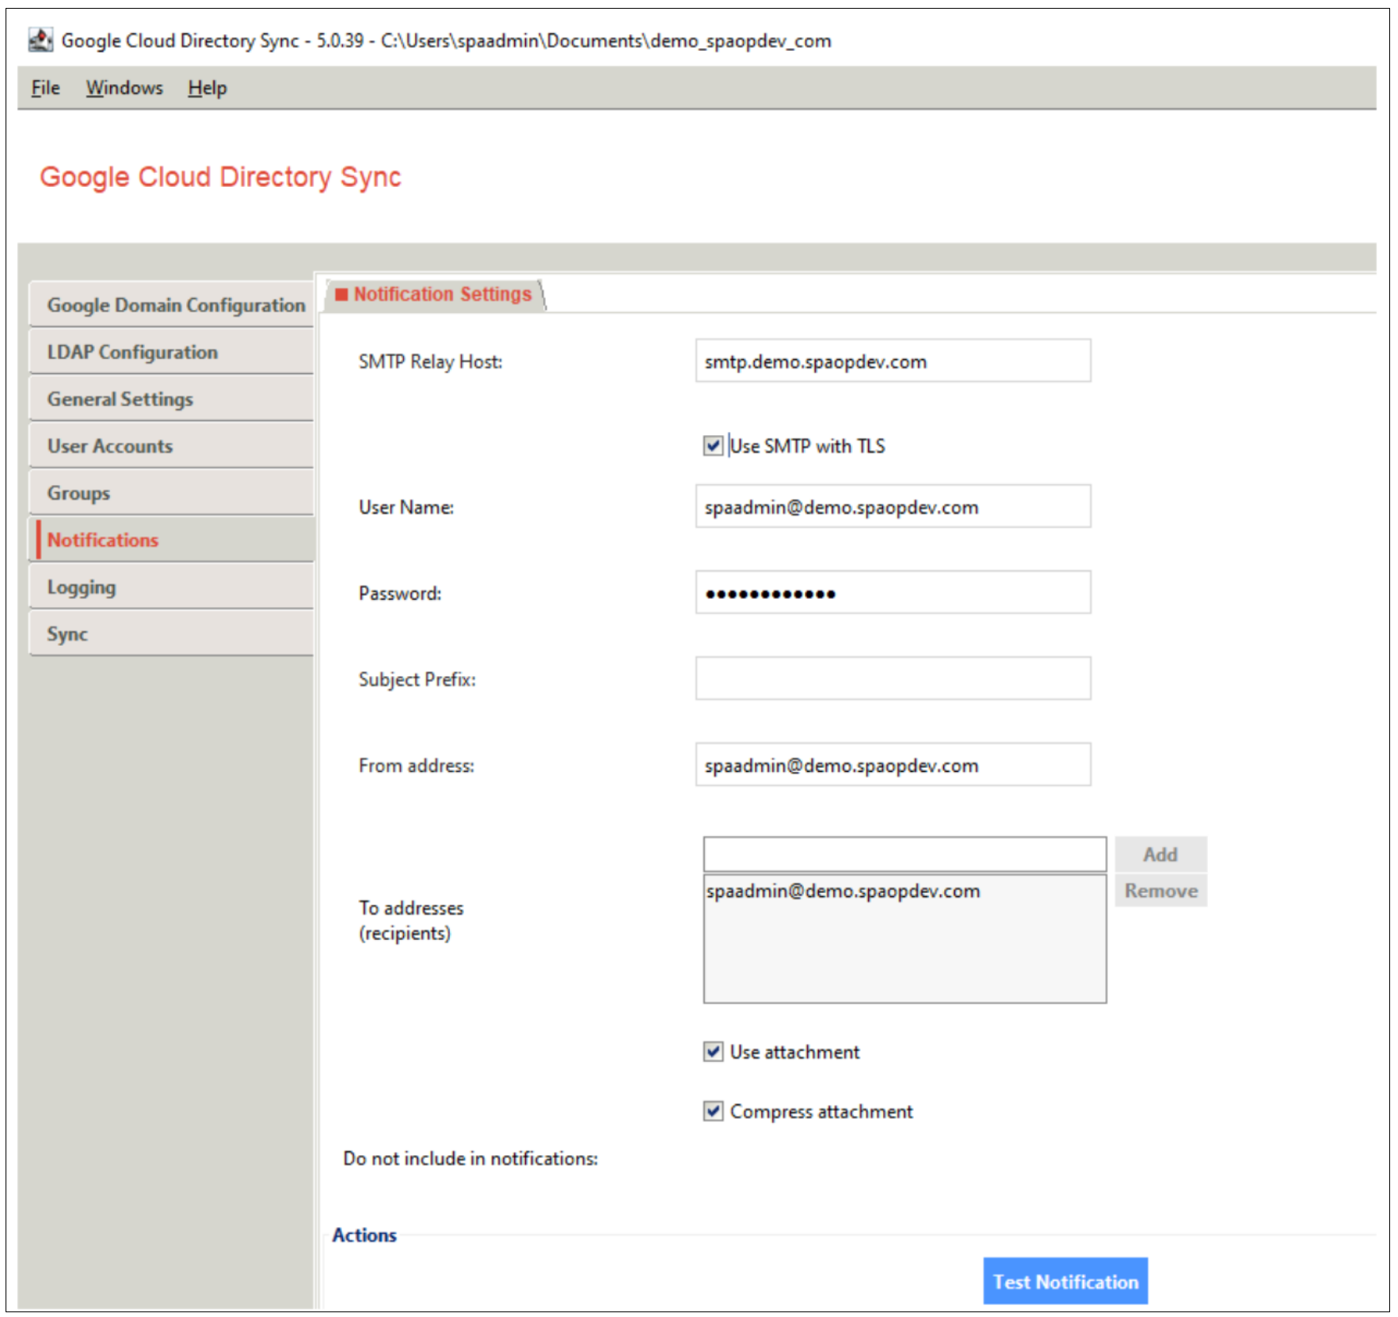
Task: Switch to General Settings section
Action: pyautogui.click(x=120, y=399)
